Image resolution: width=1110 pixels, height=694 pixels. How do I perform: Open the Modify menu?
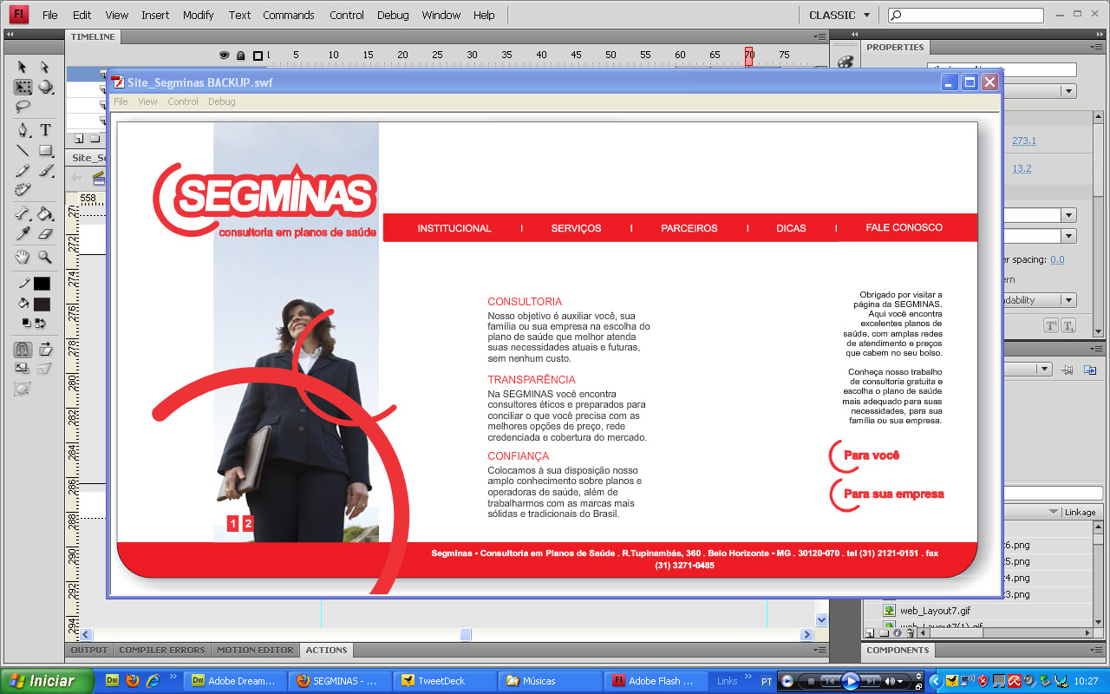[x=199, y=15]
